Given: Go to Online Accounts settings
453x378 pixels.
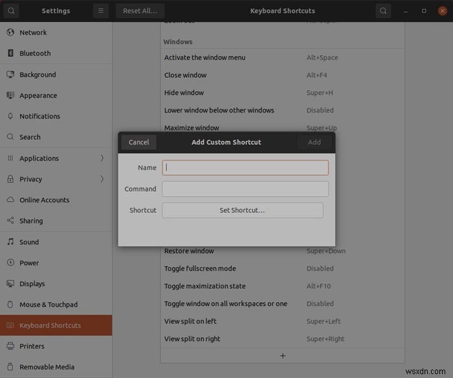Looking at the screenshot, I should click(44, 200).
